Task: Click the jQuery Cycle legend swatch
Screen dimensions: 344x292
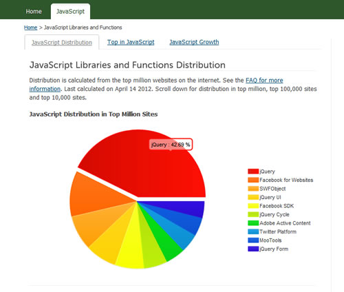Action: (x=253, y=214)
